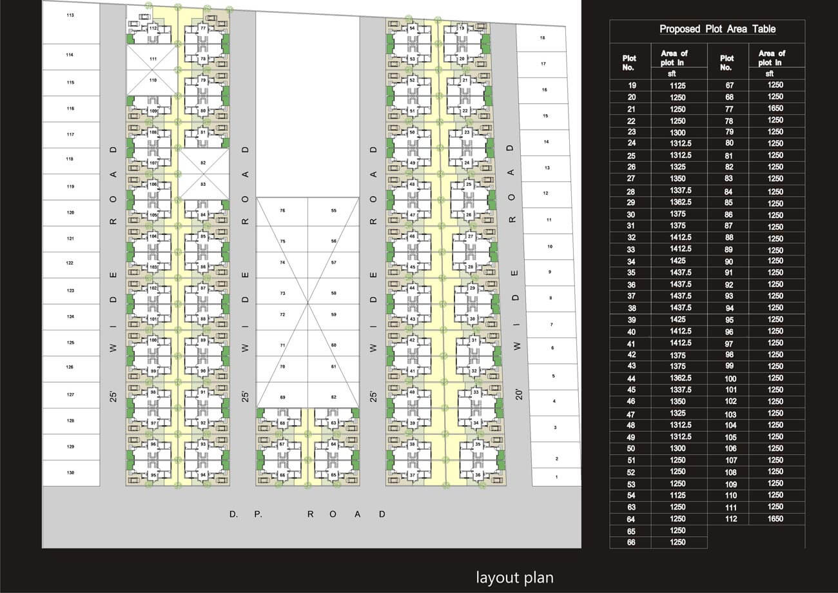Select plot 10 in the right column
Image resolution: width=838 pixels, height=593 pixels.
[x=549, y=246]
